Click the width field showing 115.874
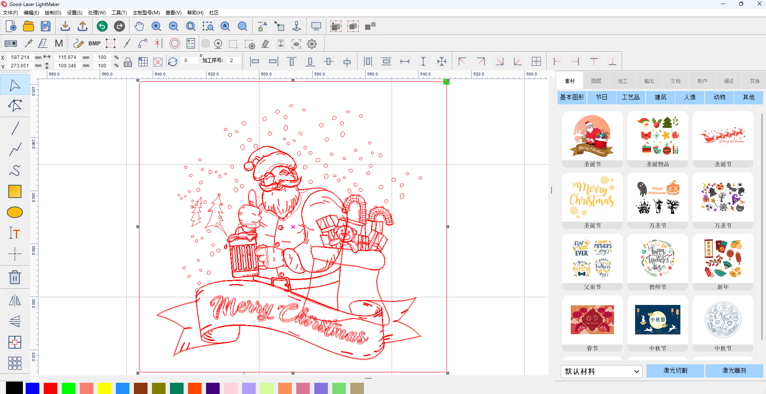Viewport: 766px width, 394px height. click(67, 57)
